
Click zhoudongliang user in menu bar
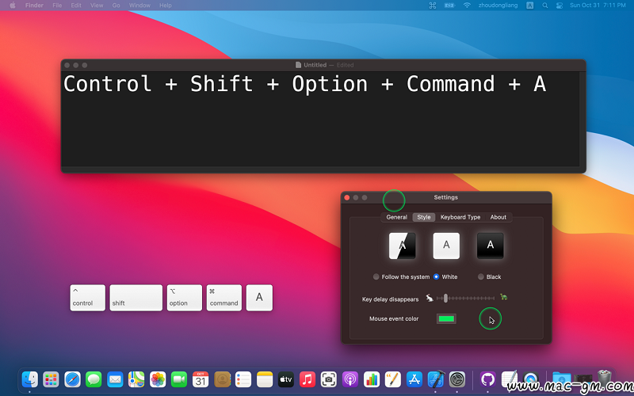pos(498,6)
